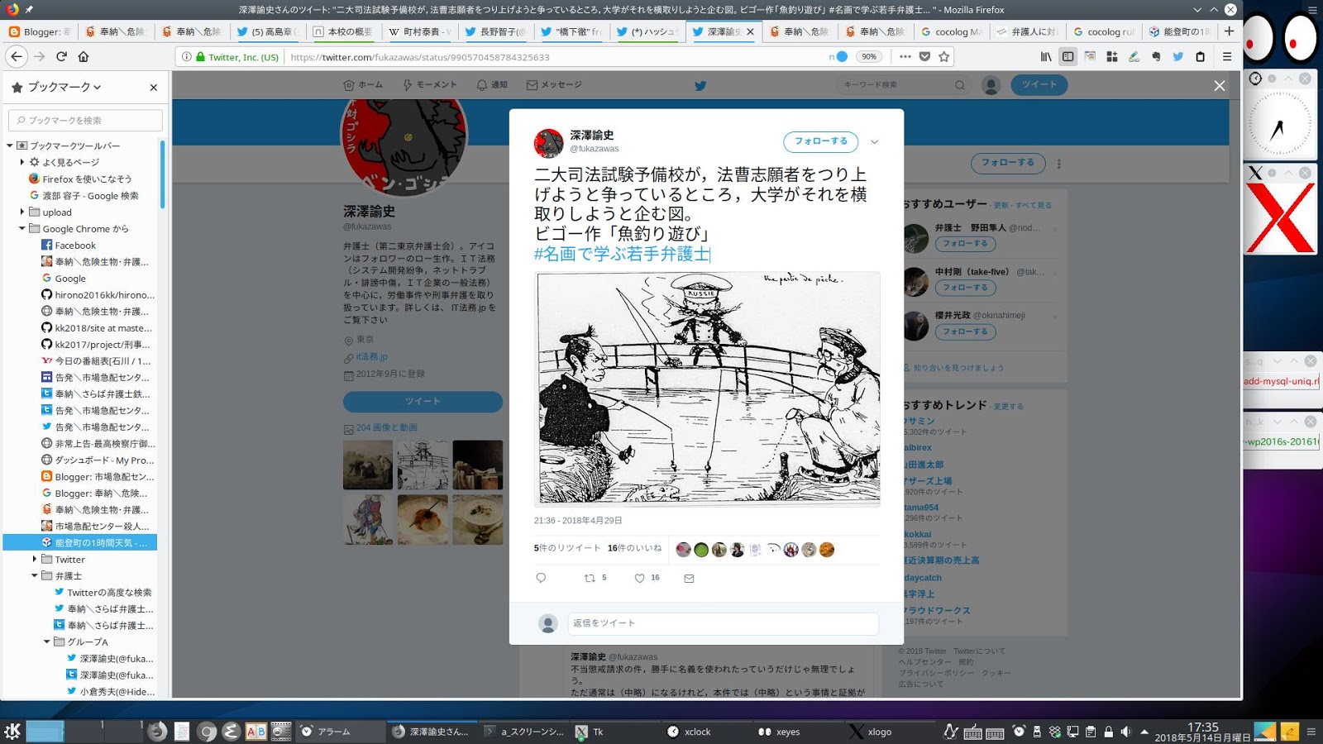Open the Facebook bookmark
Screen dimensions: 1323x744
coord(69,245)
